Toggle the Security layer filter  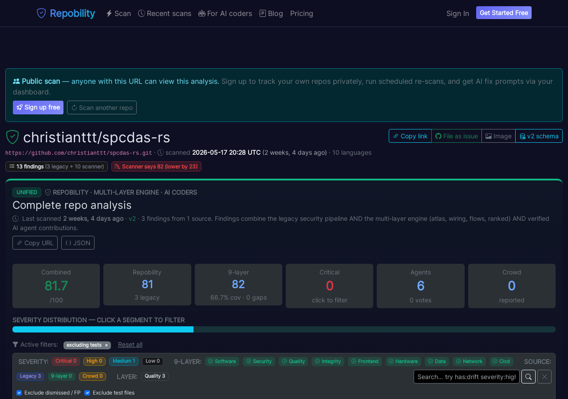click(x=259, y=361)
